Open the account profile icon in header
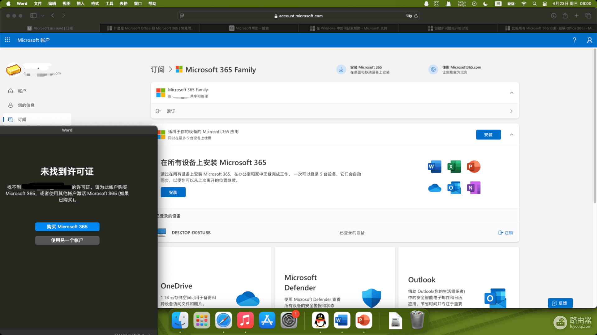The image size is (597, 335). pos(589,40)
